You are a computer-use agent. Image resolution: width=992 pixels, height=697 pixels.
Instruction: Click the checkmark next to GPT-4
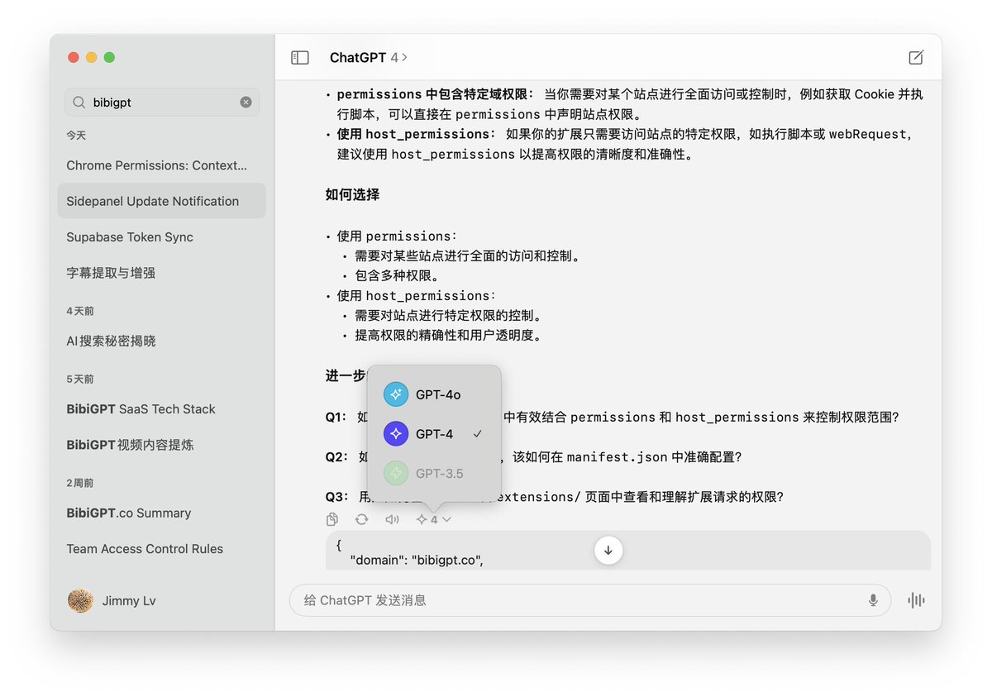(477, 434)
